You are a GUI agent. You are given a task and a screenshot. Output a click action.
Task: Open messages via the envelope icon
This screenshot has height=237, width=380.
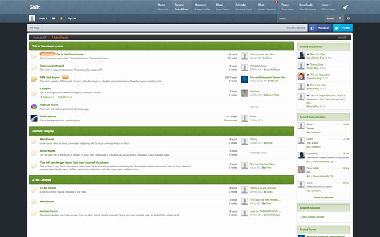[54, 18]
